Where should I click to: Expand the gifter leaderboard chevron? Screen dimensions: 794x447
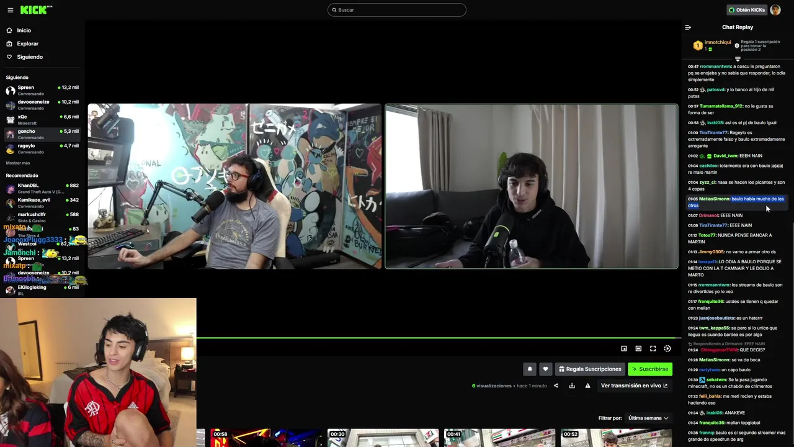(738, 60)
